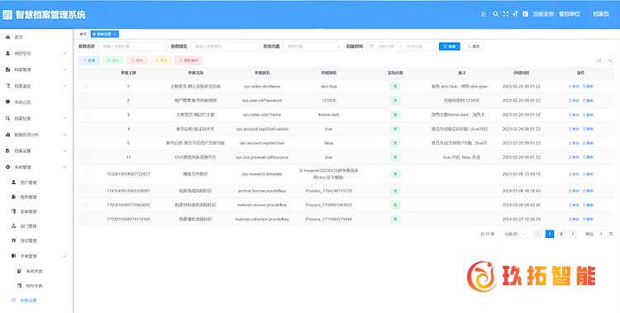Image resolution: width=620 pixels, height=313 pixels.
Task: Click the blue 新增 button
Action: (89, 60)
